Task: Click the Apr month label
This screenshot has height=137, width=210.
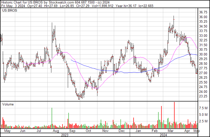Action: pos(187,131)
